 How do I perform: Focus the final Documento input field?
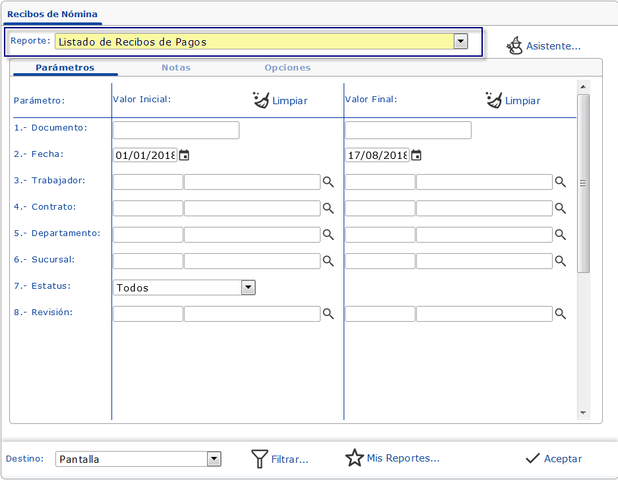click(x=408, y=130)
